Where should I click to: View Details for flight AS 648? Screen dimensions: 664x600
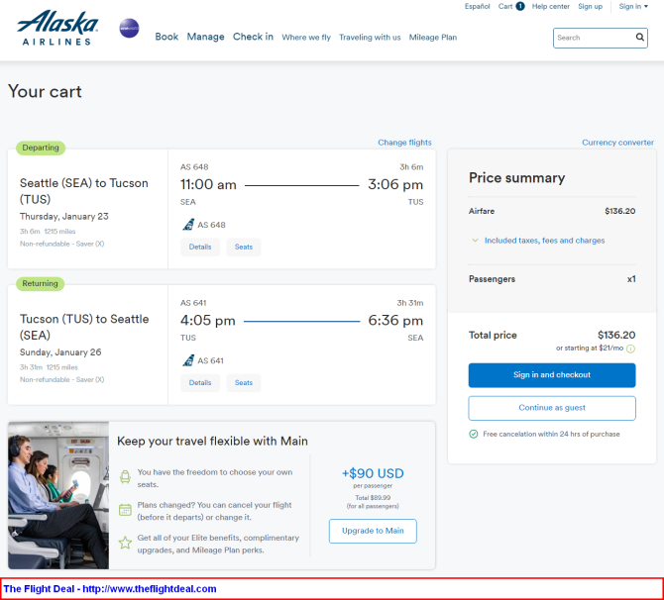click(200, 248)
